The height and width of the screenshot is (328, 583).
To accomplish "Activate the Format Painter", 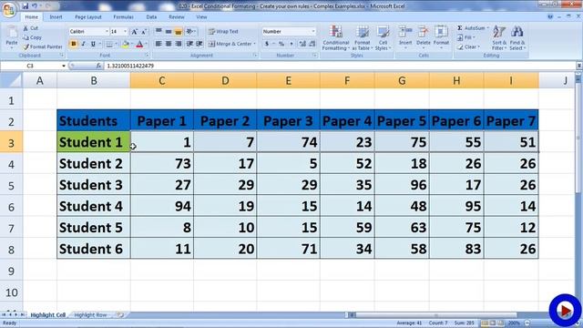I will point(43,46).
